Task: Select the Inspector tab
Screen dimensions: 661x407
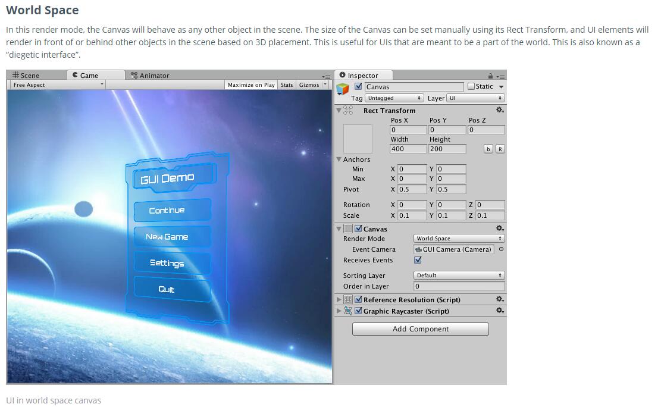Action: click(x=364, y=75)
